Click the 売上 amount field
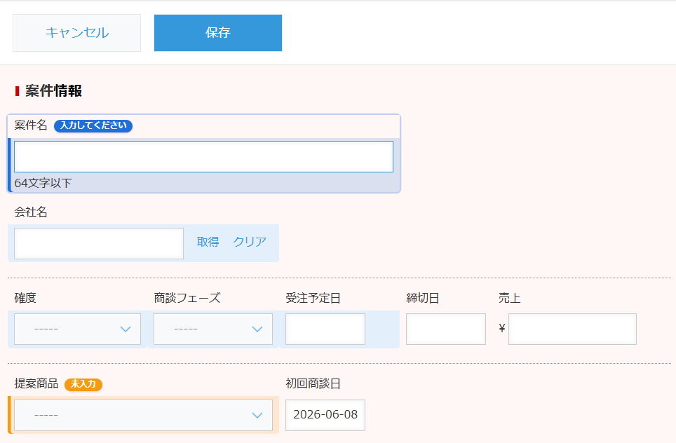The height and width of the screenshot is (443, 676). point(572,329)
